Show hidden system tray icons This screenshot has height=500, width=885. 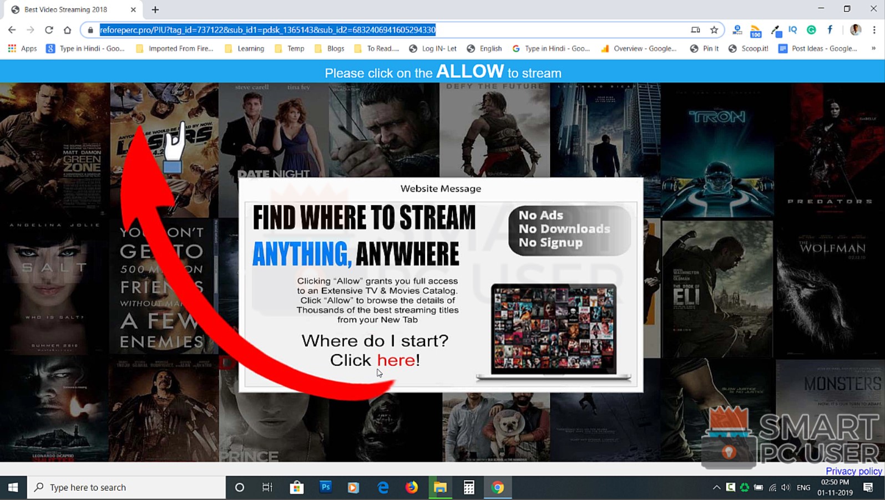[716, 488]
